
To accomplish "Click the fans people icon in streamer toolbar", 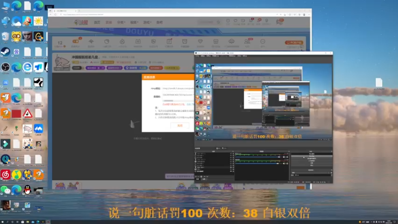I will (x=247, y=41).
